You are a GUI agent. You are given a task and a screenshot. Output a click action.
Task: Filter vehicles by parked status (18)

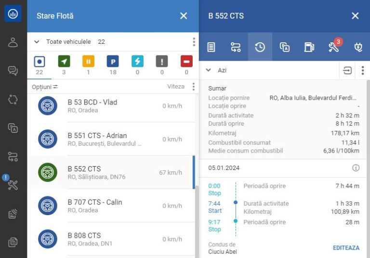click(113, 62)
